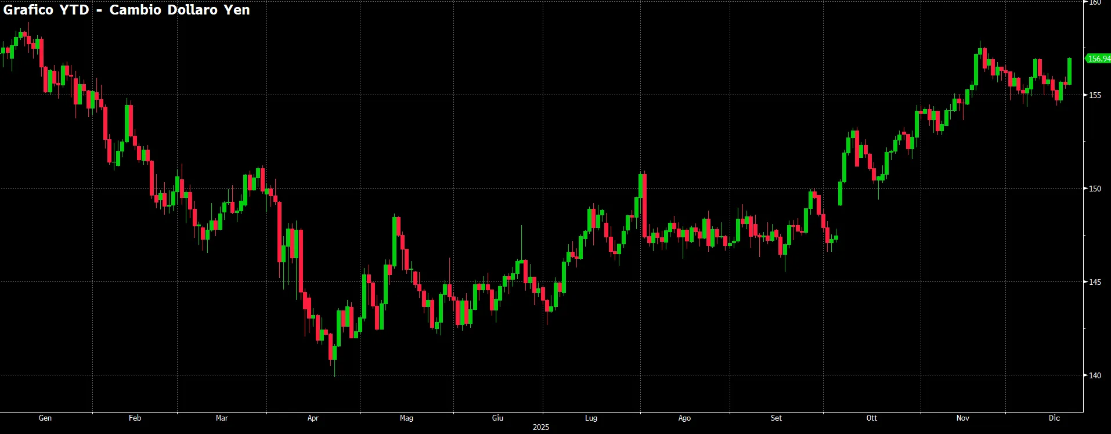Click the Ott month label
Image resolution: width=1111 pixels, height=434 pixels.
[x=871, y=418]
